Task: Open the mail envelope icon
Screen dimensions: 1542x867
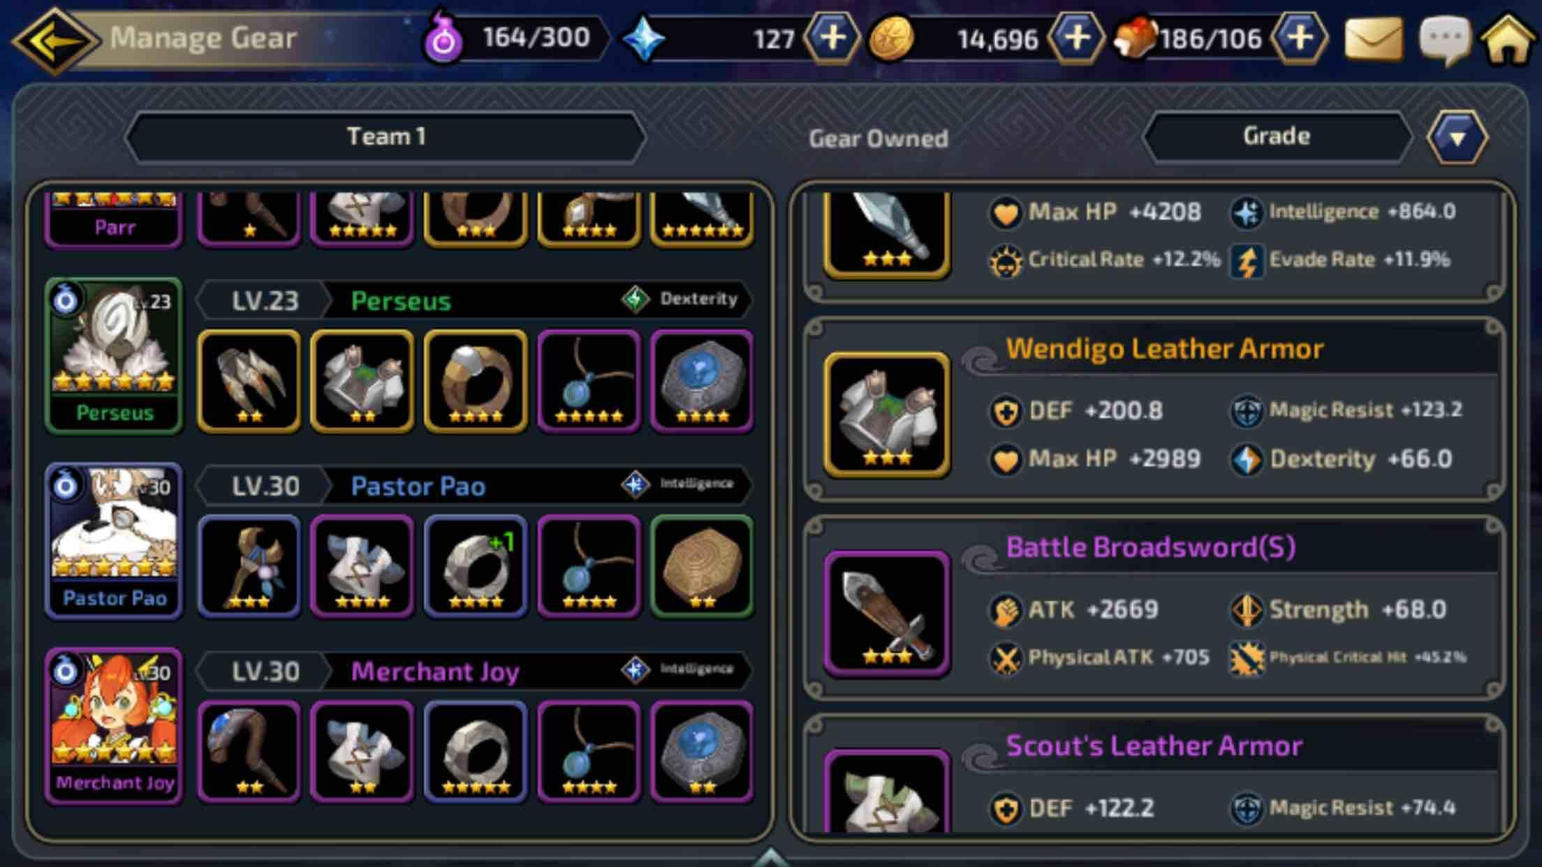Action: point(1373,38)
